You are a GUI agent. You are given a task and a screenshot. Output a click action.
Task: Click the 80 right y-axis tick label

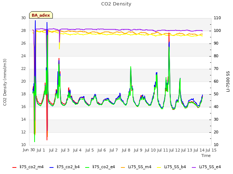tap(216, 56)
